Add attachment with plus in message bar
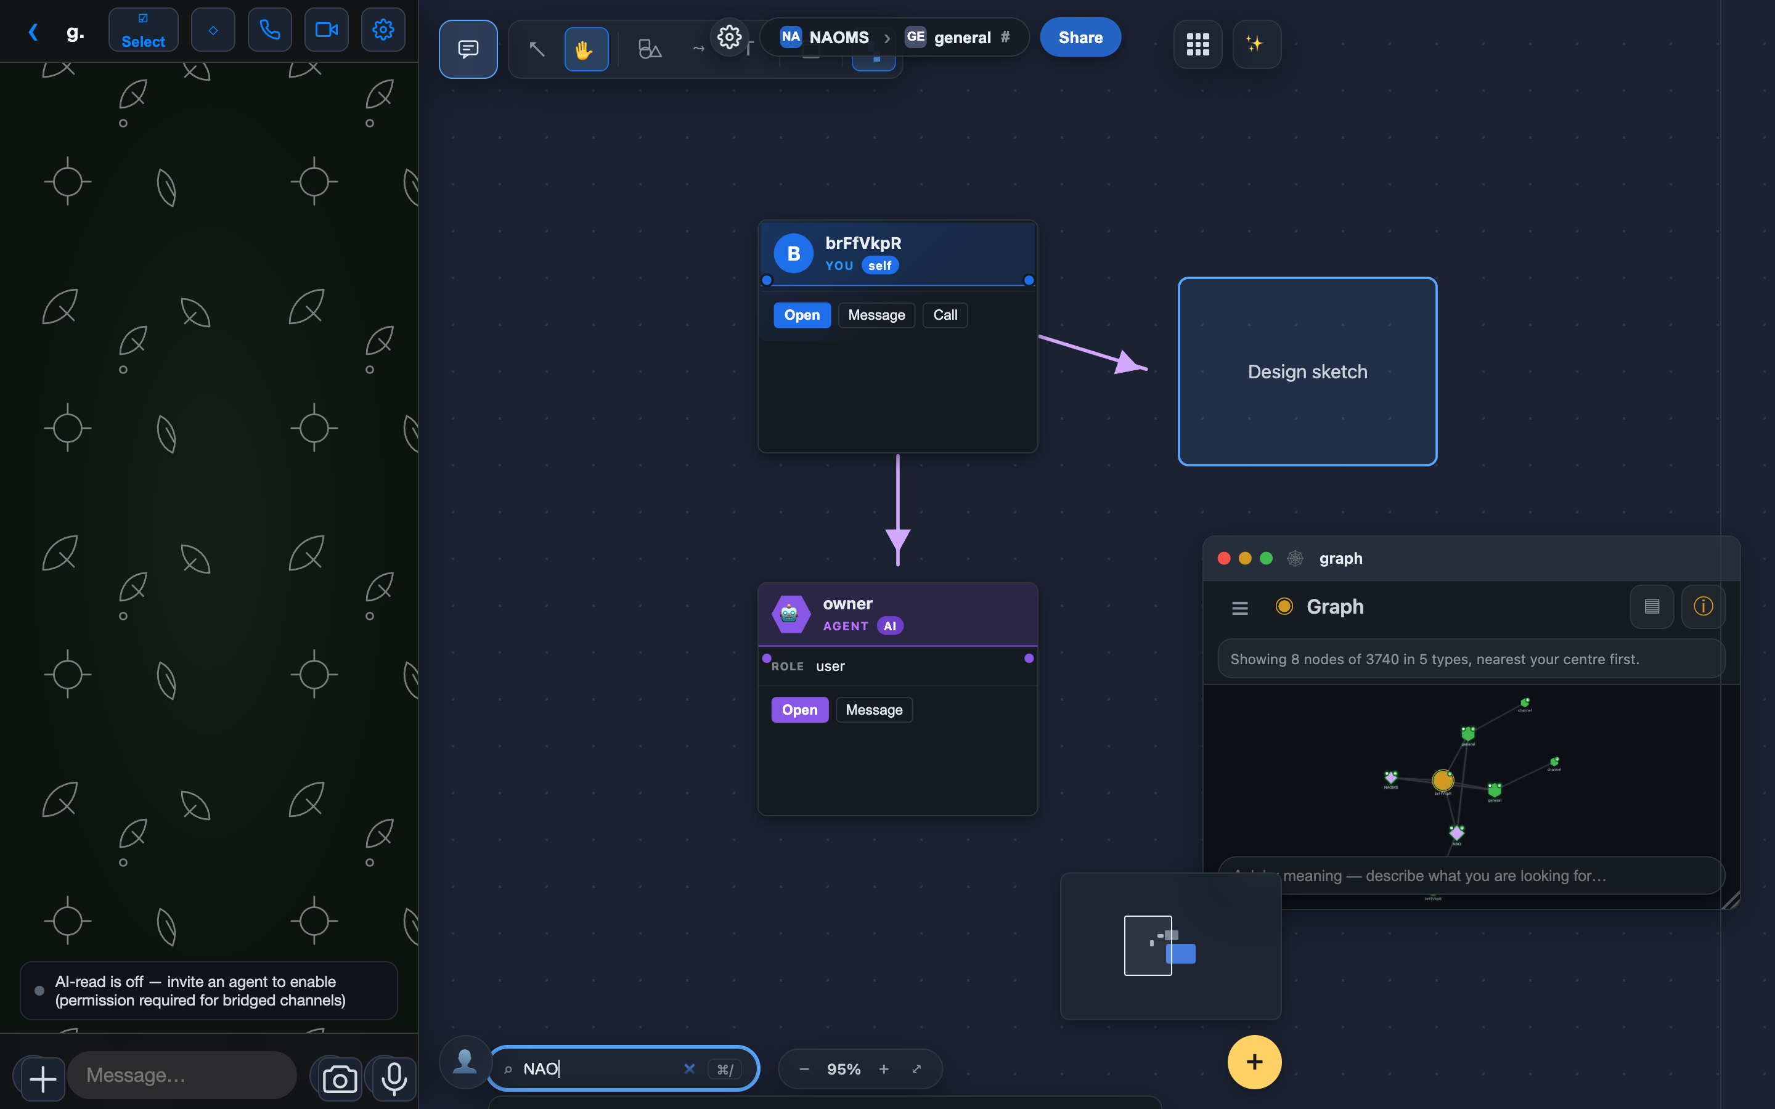The height and width of the screenshot is (1109, 1775). point(43,1078)
